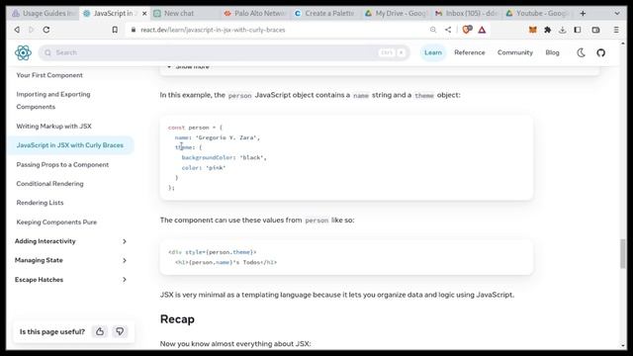Click the padlock site info icon
This screenshot has width=633, height=356.
(x=134, y=30)
